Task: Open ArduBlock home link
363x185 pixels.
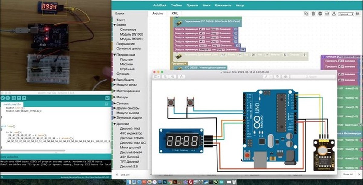Action: click(160, 5)
